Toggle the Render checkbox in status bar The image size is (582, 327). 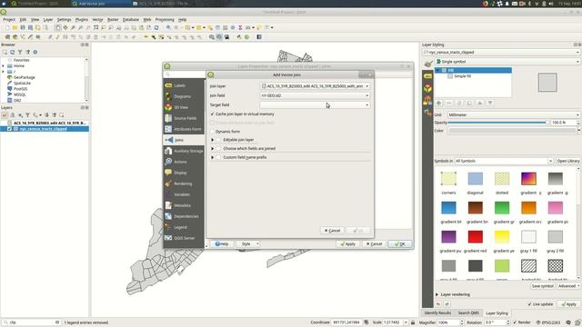pyautogui.click(x=515, y=322)
